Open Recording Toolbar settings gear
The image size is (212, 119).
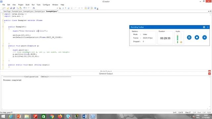coord(204,27)
